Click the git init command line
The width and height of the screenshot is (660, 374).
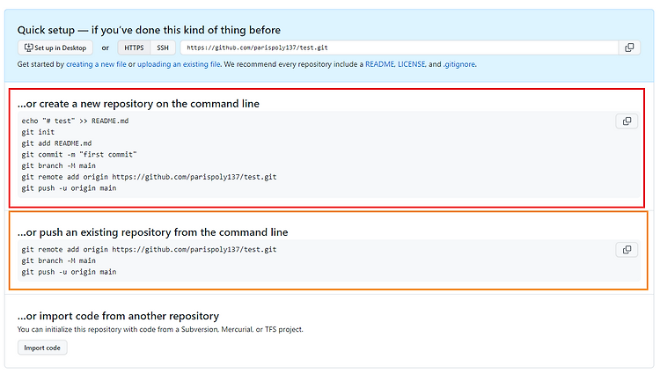click(x=38, y=132)
